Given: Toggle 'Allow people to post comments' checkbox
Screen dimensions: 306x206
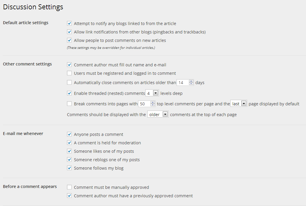Looking at the screenshot, I should point(69,40).
